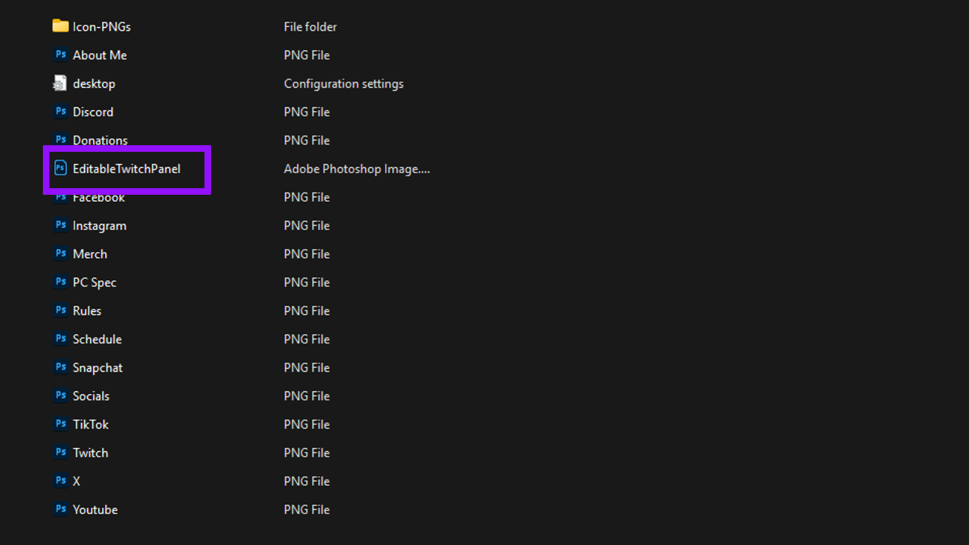This screenshot has height=545, width=969.
Task: Select the Socials PNG file
Action: [x=91, y=395]
